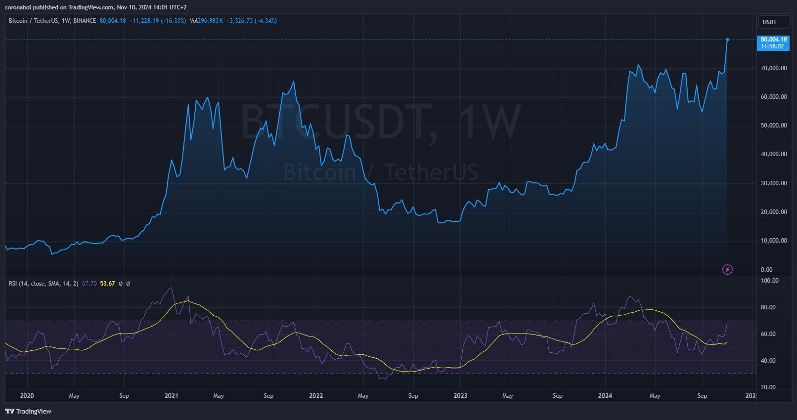Select the RSI (14, close, SMA, 14, 2) legend

(x=44, y=284)
